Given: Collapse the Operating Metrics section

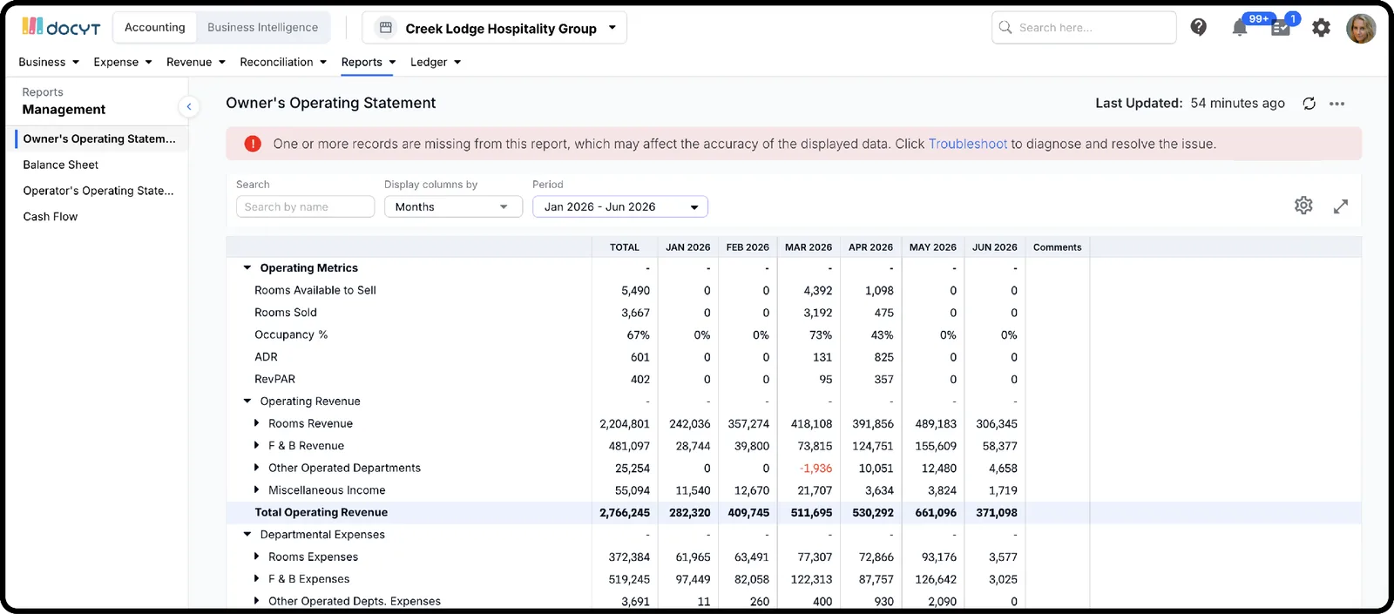Looking at the screenshot, I should (x=247, y=268).
